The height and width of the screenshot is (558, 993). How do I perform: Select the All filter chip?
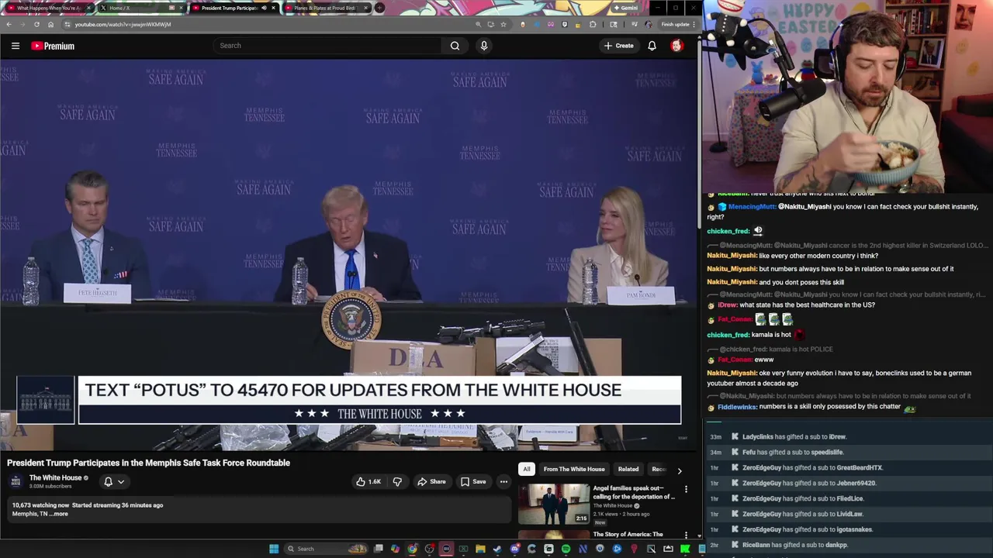pyautogui.click(x=527, y=469)
